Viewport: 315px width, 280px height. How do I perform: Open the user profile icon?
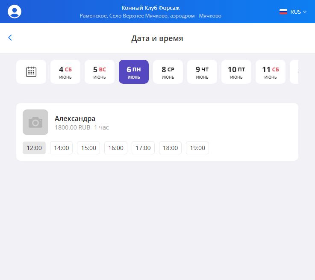[x=15, y=12]
